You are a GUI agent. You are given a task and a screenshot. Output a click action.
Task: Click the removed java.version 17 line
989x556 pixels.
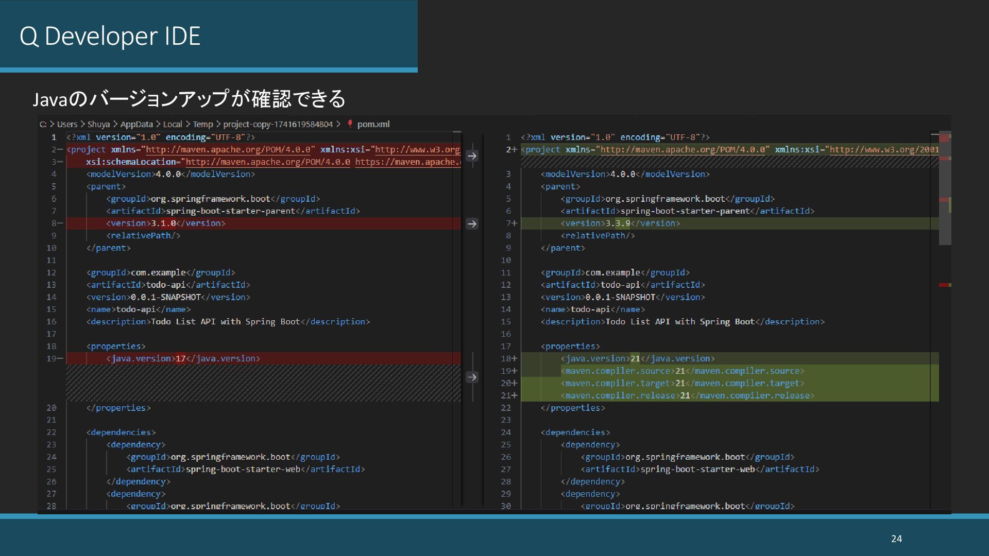[x=183, y=358]
